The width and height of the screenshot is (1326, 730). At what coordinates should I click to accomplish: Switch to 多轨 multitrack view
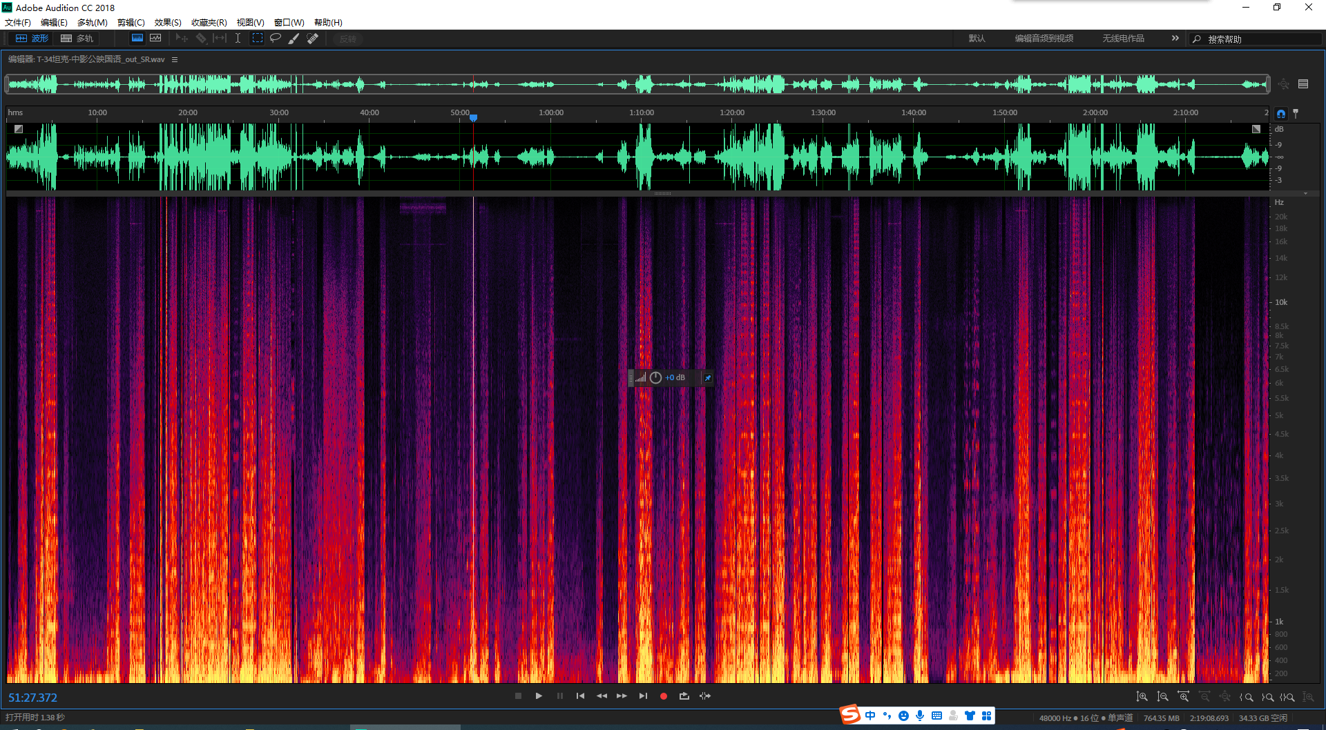(77, 39)
